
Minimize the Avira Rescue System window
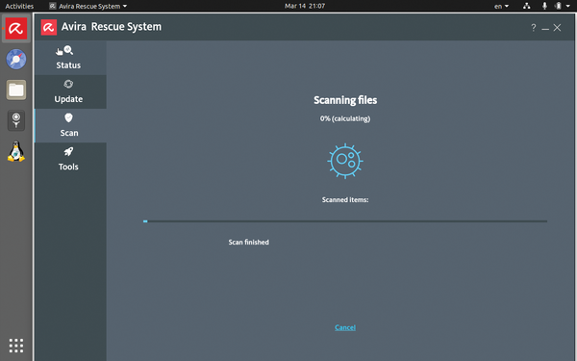click(x=545, y=28)
